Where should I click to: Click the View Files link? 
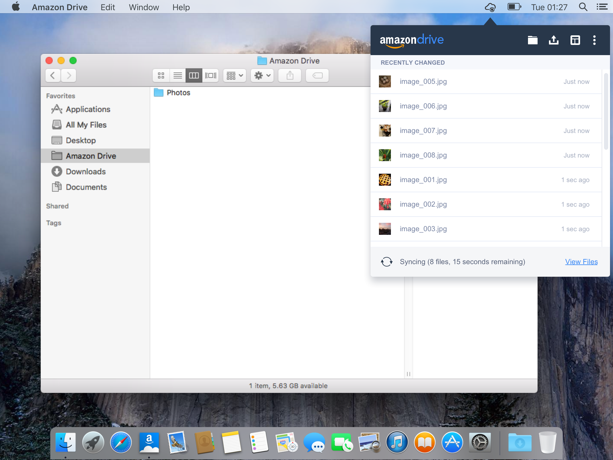click(x=581, y=261)
